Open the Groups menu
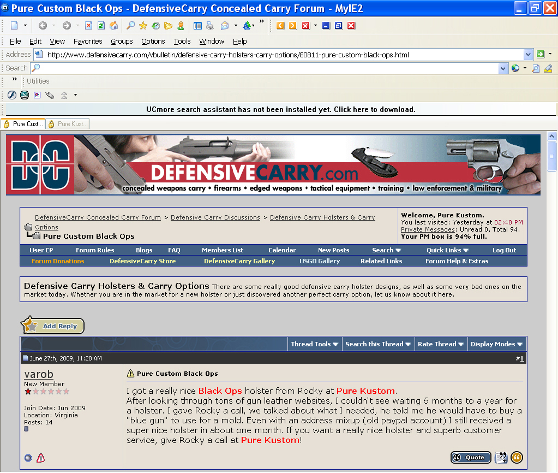Viewport: 558px width, 473px height. [x=122, y=42]
